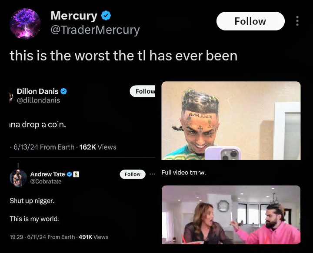The width and height of the screenshot is (313, 253).
Task: Click Andrew Tate's profile avatar
Action: 18,178
